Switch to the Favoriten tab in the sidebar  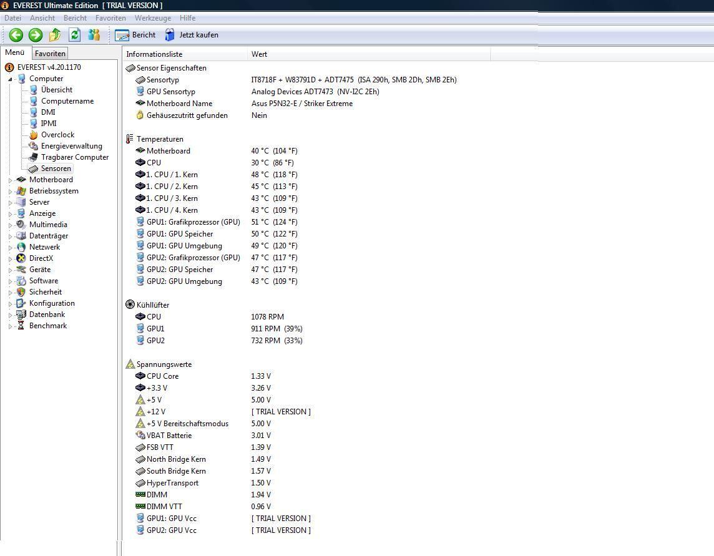coord(50,54)
